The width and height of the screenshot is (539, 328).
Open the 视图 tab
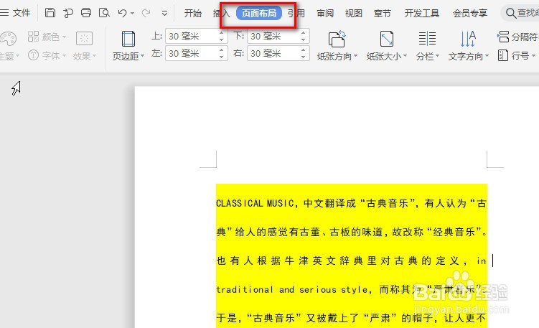353,13
